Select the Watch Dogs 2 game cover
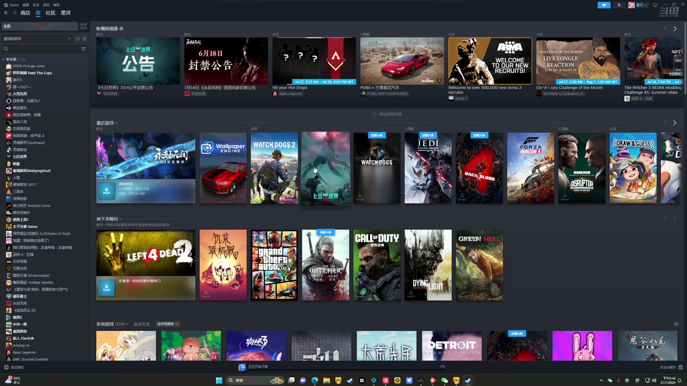The image size is (687, 386). 274,168
